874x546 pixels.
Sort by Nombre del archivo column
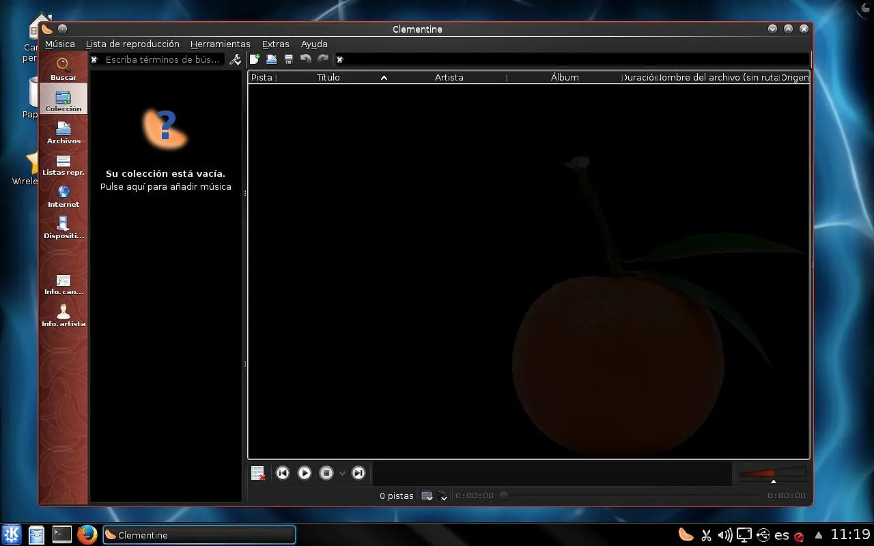tap(718, 77)
